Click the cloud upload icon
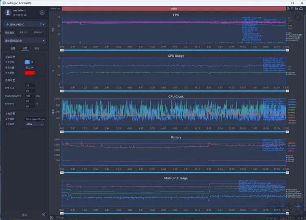 point(301,9)
